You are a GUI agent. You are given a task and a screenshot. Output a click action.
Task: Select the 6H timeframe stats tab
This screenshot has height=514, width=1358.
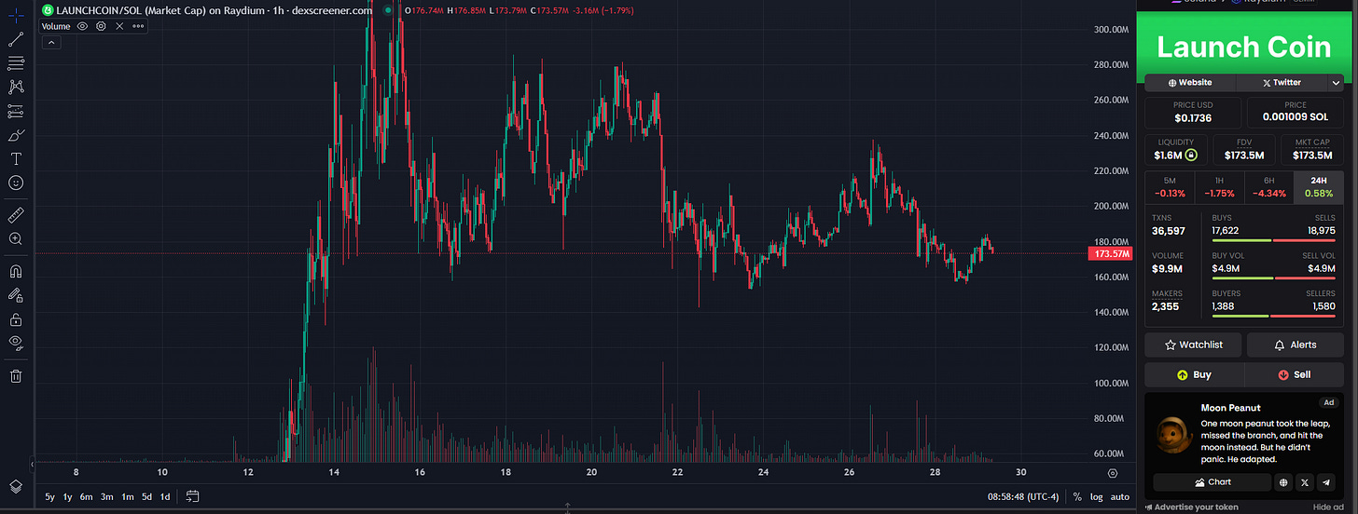1268,187
